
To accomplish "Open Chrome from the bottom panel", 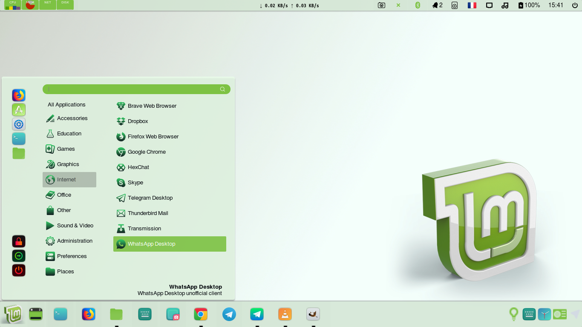I will tap(201, 315).
